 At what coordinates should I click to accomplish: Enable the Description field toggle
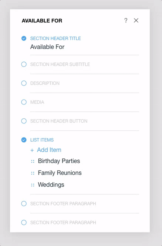pyautogui.click(x=24, y=83)
